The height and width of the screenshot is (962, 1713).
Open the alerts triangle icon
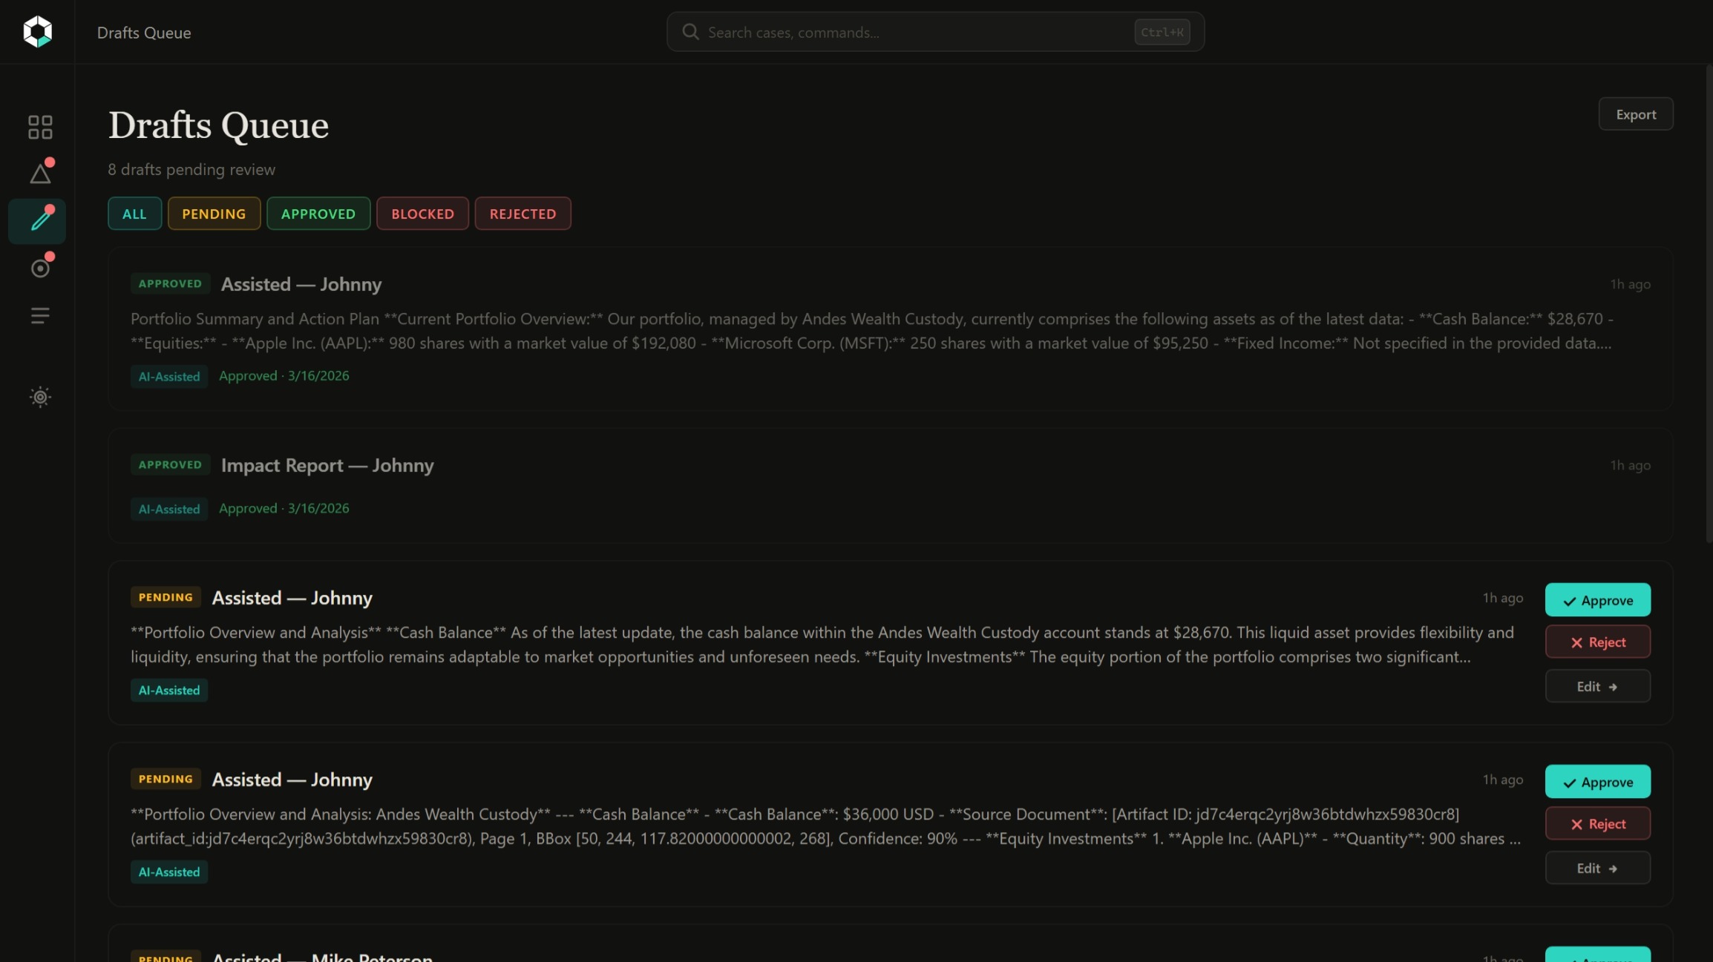pyautogui.click(x=40, y=174)
